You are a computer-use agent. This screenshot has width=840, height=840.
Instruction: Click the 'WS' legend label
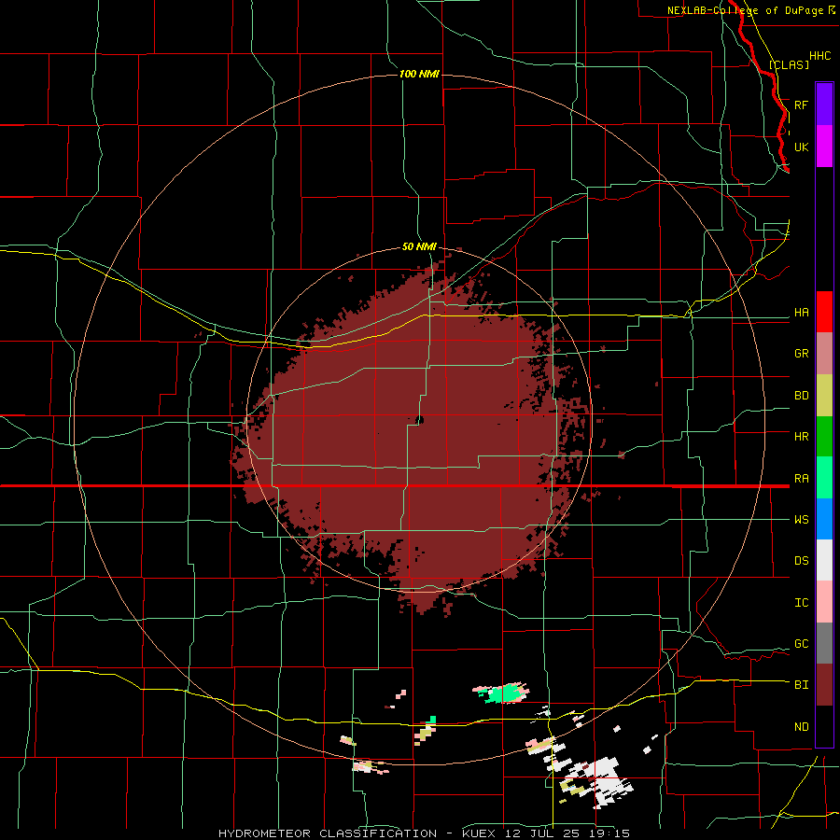point(801,520)
